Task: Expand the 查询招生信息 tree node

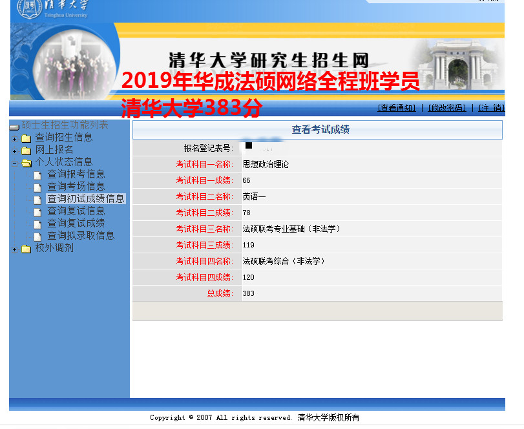Action: 14,139
